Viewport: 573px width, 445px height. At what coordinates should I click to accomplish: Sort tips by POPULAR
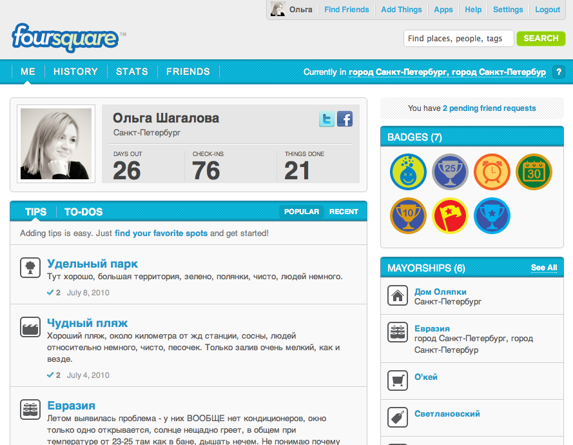click(x=302, y=212)
